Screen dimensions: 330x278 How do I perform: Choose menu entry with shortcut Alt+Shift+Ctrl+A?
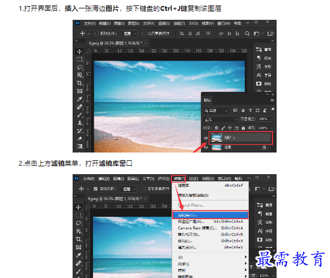(x=211, y=222)
